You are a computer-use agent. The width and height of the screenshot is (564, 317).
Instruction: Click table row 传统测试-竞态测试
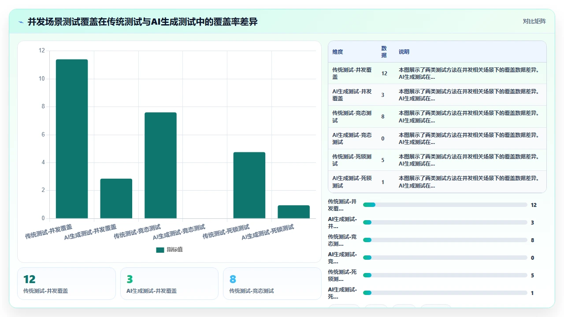(437, 117)
